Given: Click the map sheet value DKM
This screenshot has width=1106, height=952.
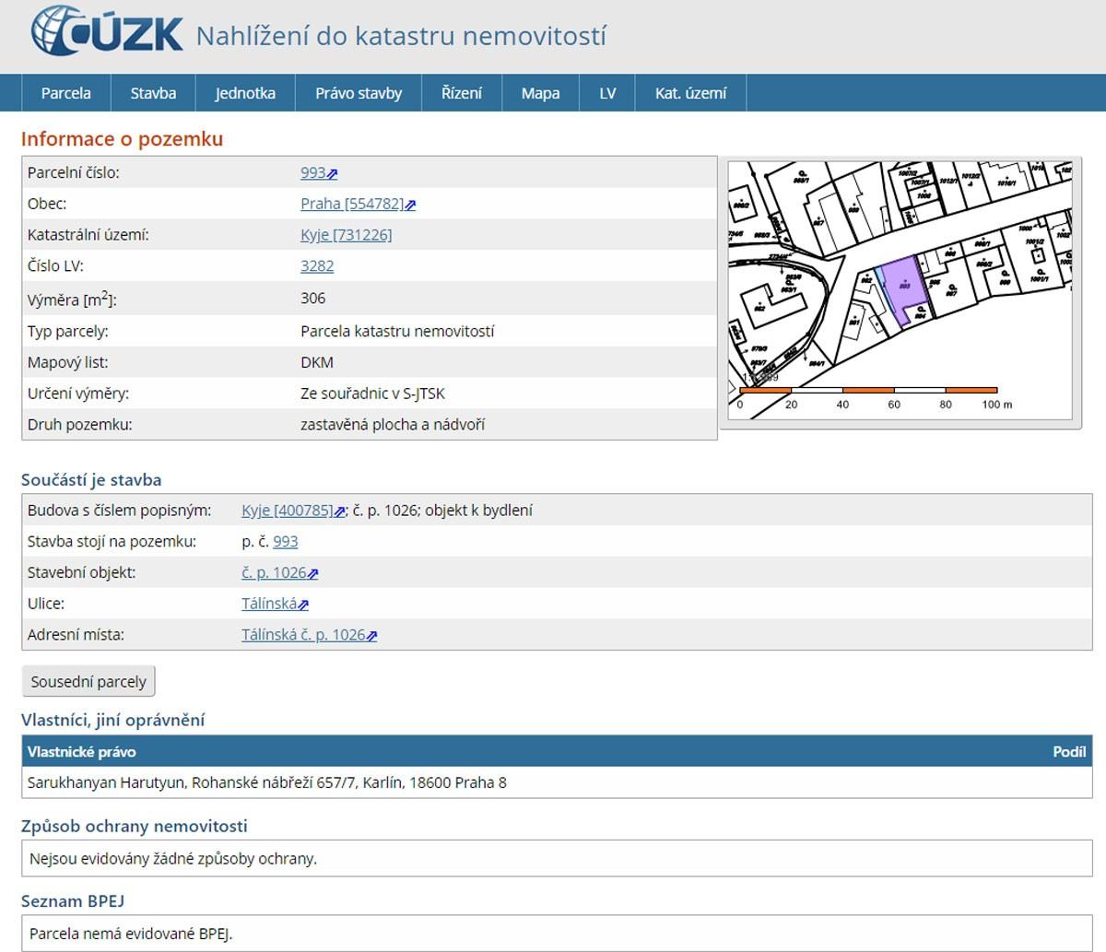Looking at the screenshot, I should [317, 362].
